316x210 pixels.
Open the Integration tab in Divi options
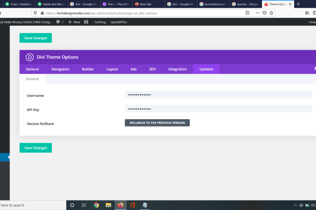177,69
